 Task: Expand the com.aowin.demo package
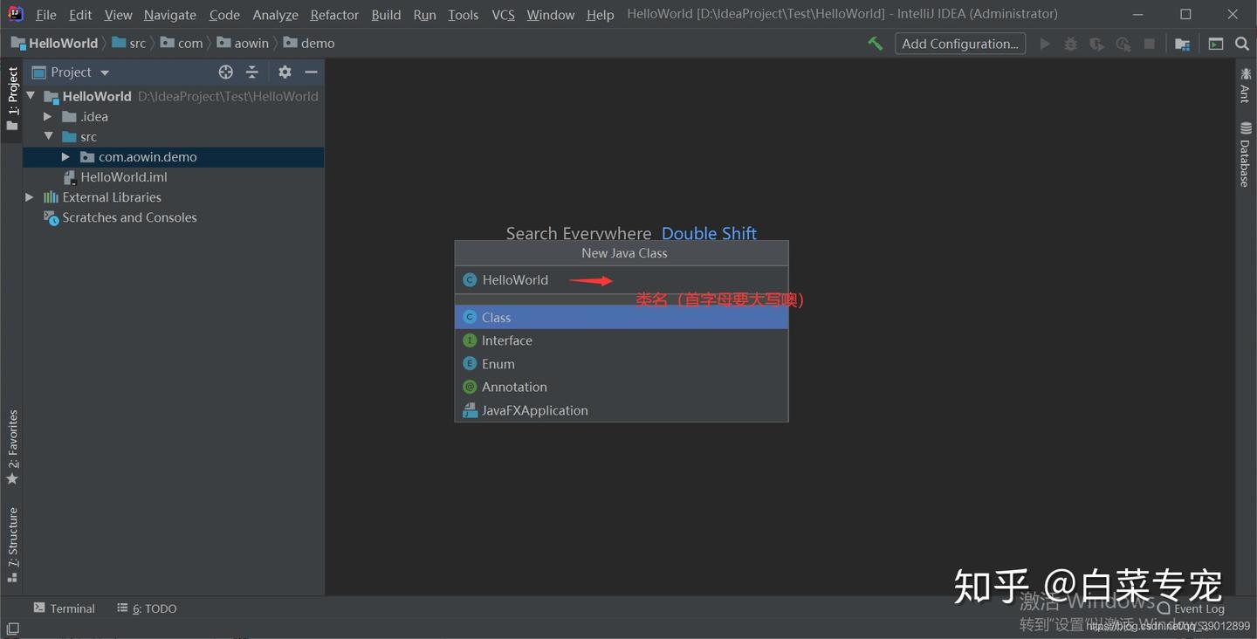pos(65,157)
